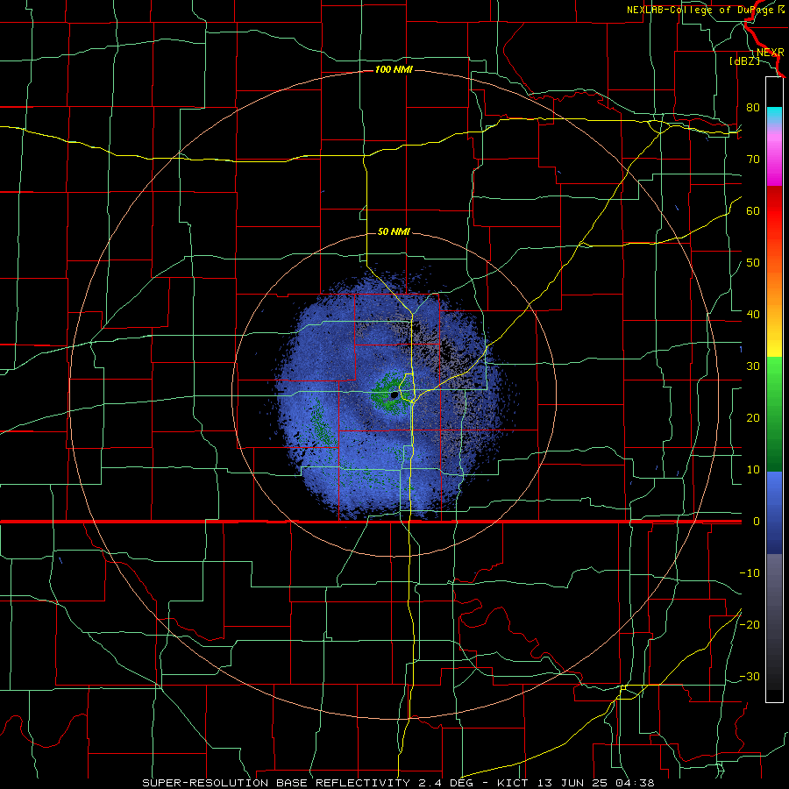Click the orange segment of the color bar
789x789 pixels.
(774, 287)
